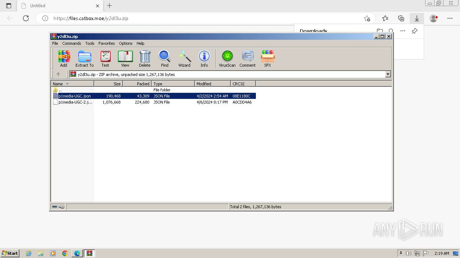The width and height of the screenshot is (460, 258).
Task: Click the volume speaker tray icon
Action: click(409, 253)
